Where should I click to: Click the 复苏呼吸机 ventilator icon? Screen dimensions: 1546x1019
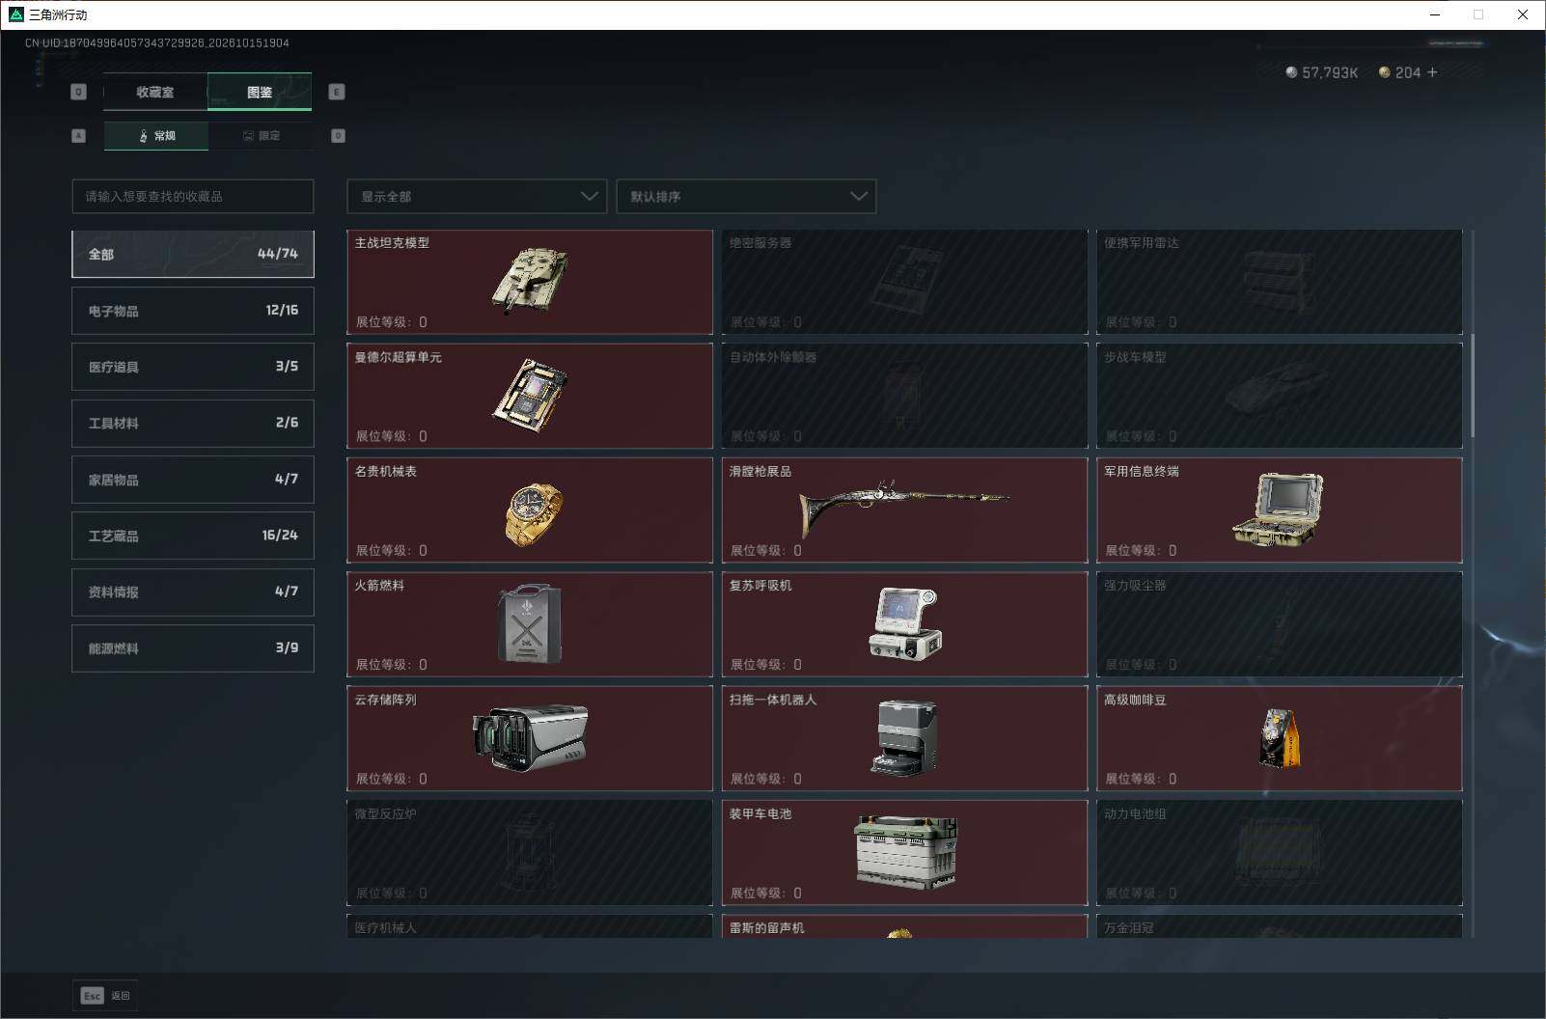coord(904,623)
